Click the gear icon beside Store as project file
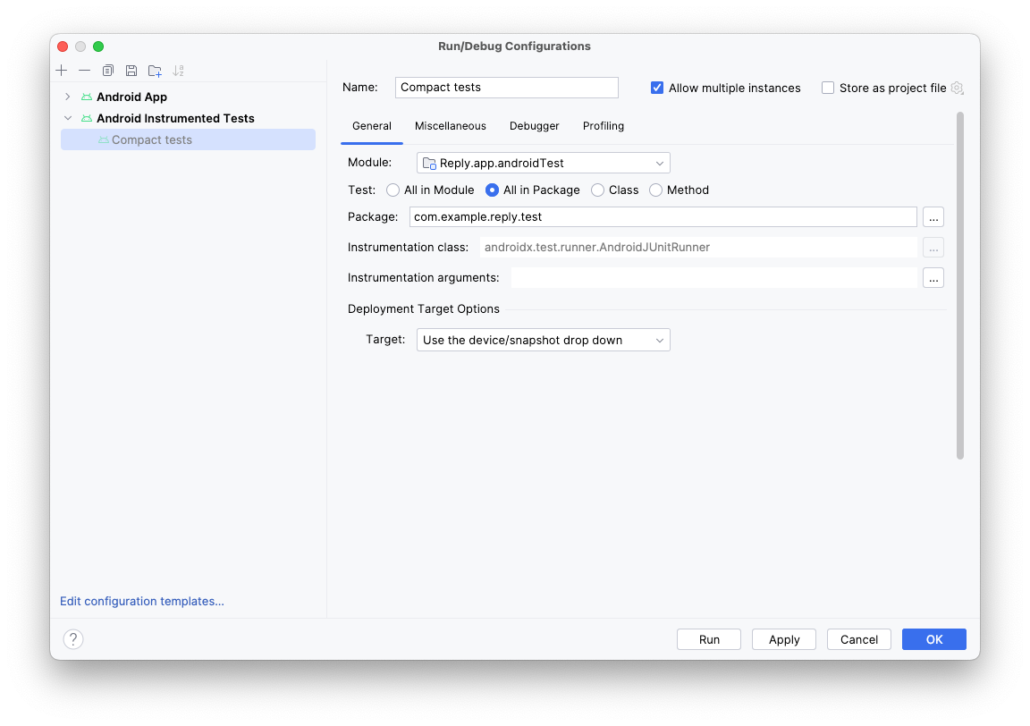 point(957,88)
